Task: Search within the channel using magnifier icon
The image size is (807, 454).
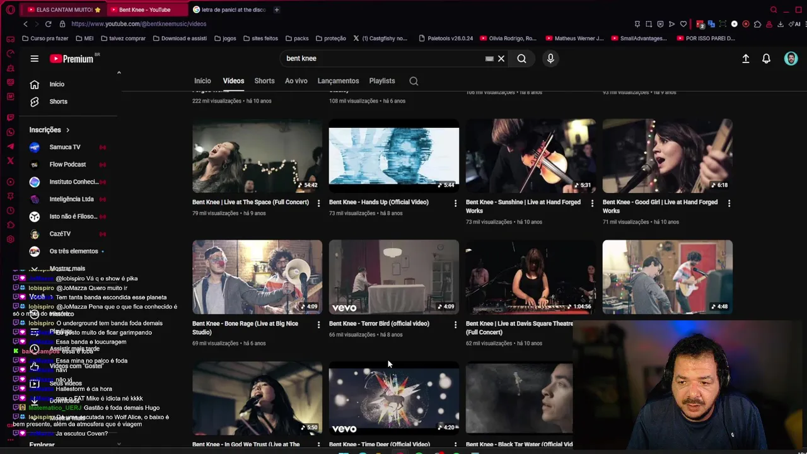Action: click(x=414, y=81)
